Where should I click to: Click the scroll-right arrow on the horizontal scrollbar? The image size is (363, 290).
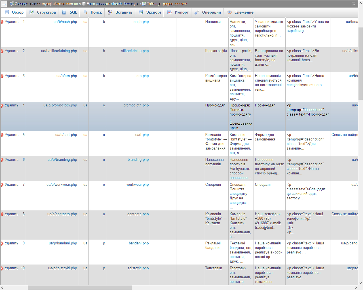point(356,288)
